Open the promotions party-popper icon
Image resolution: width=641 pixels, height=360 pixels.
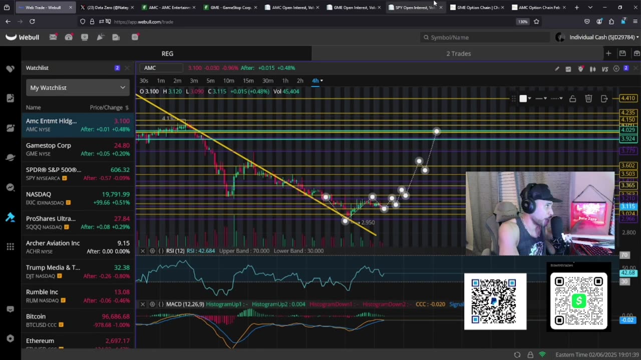tap(100, 37)
